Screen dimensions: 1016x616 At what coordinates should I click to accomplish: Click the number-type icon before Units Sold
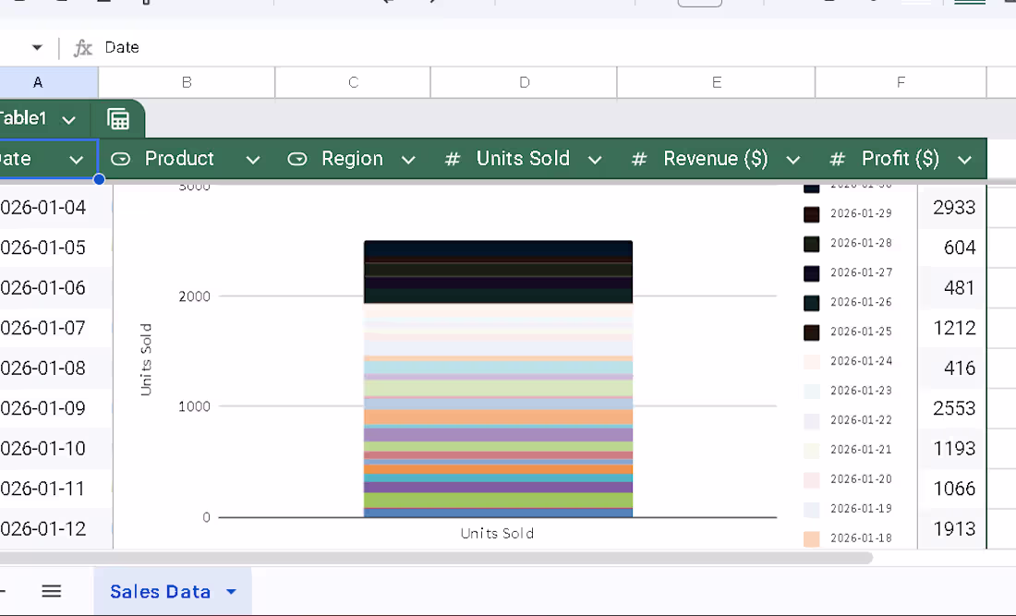coord(453,159)
